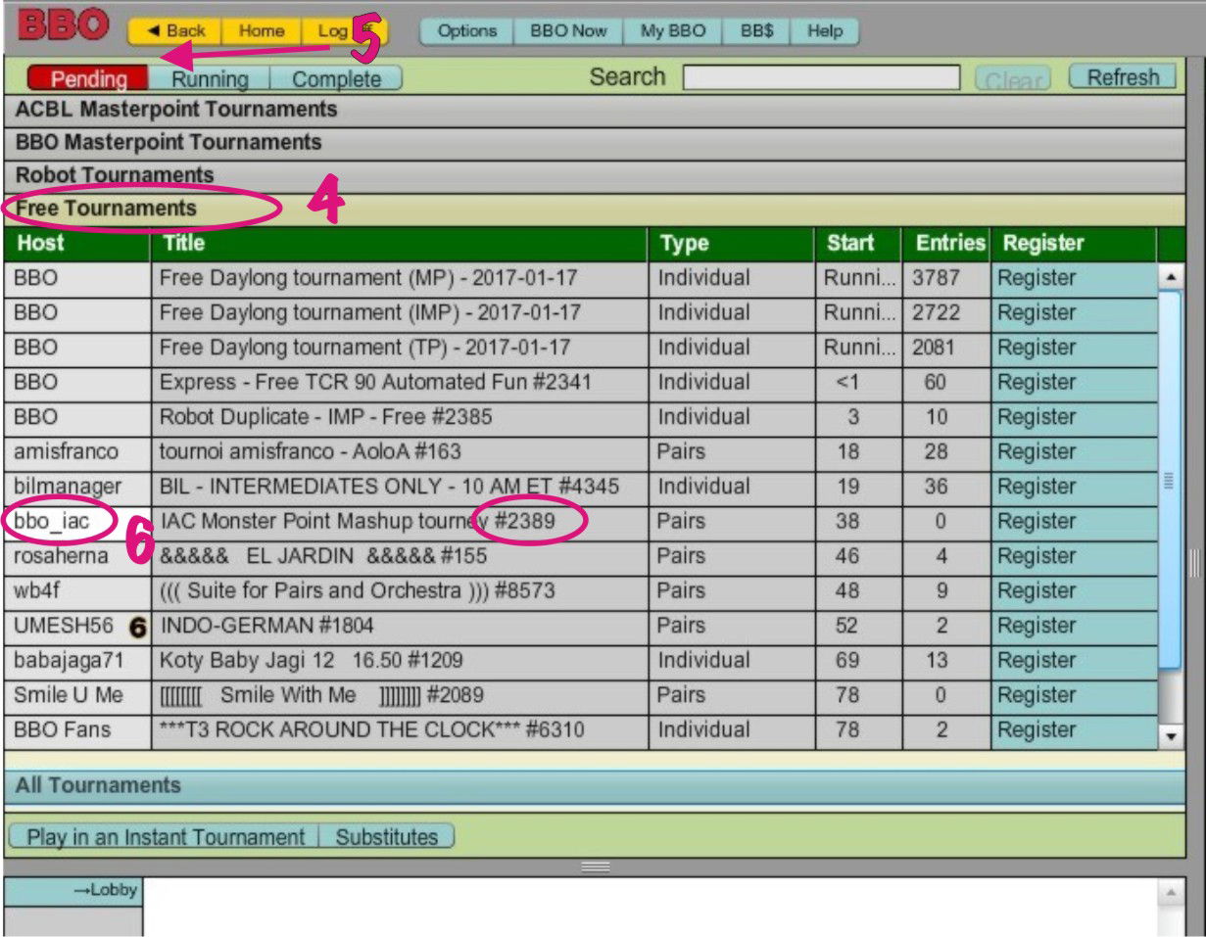Click the Lobby chat target button
The image size is (1206, 937).
pyautogui.click(x=73, y=891)
